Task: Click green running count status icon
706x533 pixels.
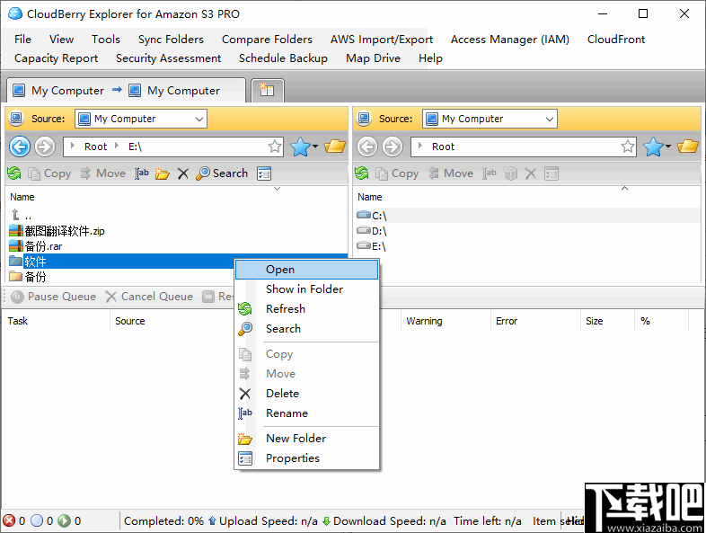Action: tap(65, 520)
